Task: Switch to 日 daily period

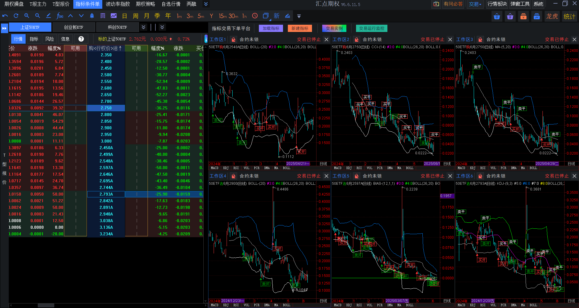Action: [x=125, y=16]
